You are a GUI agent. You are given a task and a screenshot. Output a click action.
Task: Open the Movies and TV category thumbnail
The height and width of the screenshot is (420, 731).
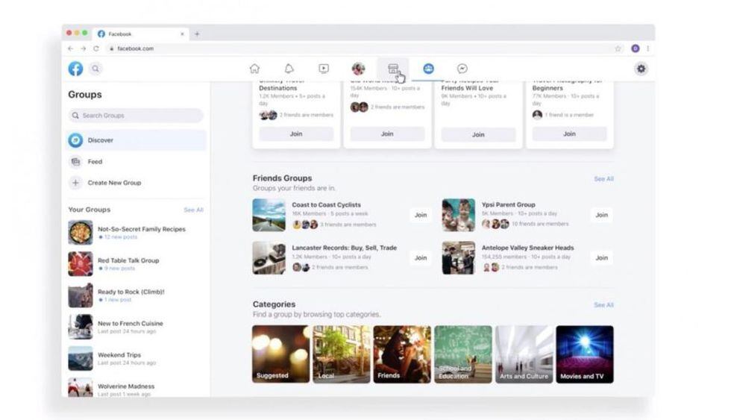[585, 354]
